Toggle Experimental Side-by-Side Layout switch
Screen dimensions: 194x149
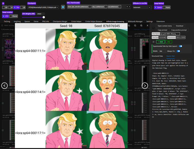pos(180,46)
